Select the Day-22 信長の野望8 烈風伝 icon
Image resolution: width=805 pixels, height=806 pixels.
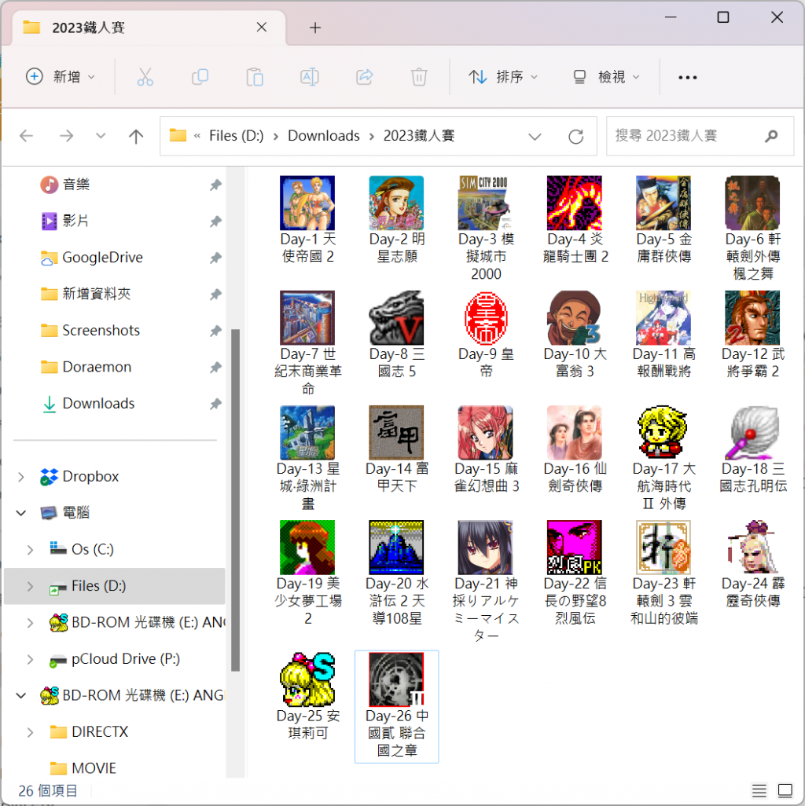point(575,573)
